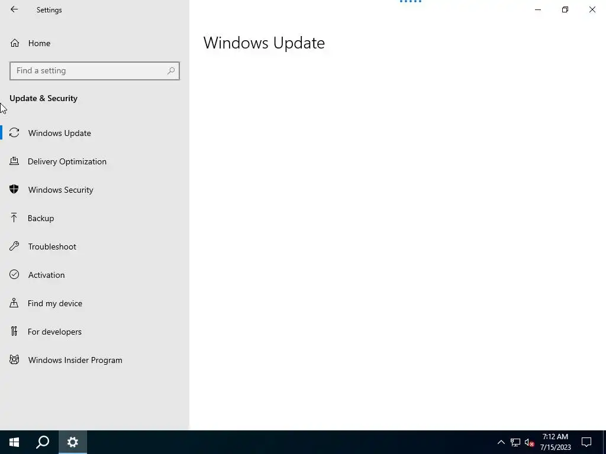Screen dimensions: 606x454
Task: Restore down the Settings window
Action: (565, 9)
